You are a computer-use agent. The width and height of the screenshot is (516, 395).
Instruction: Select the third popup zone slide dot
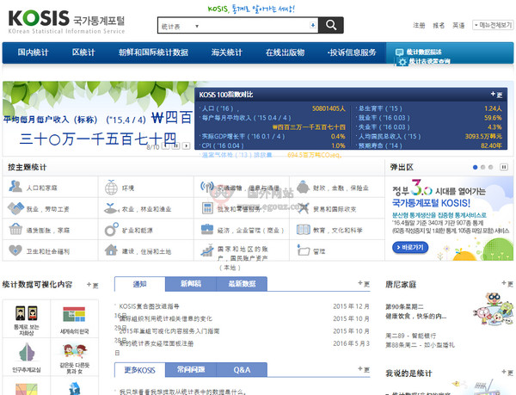point(491,167)
